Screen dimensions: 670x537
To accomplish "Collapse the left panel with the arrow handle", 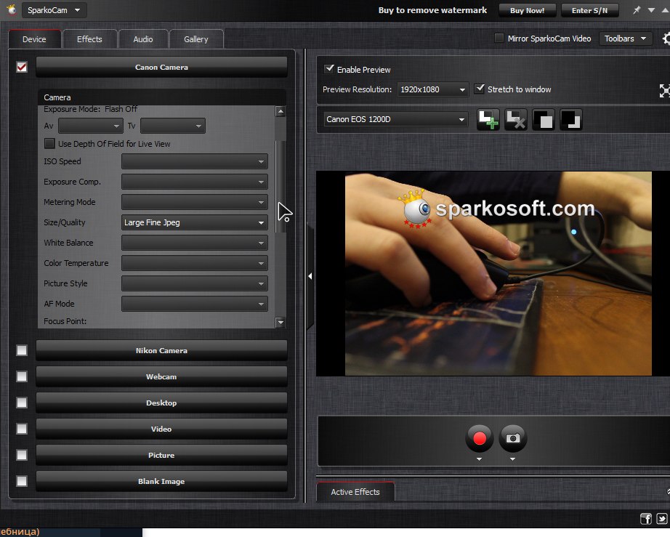I will coord(310,276).
